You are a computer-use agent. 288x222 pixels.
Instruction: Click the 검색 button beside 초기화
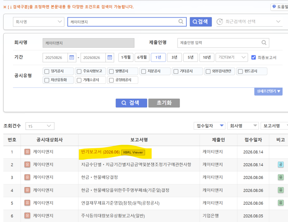tap(131, 103)
